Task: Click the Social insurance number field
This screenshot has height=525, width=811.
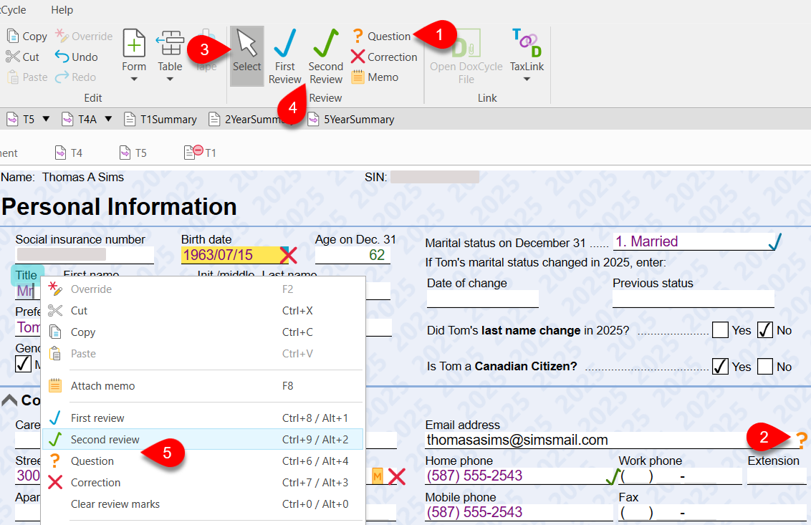Action: [x=85, y=255]
